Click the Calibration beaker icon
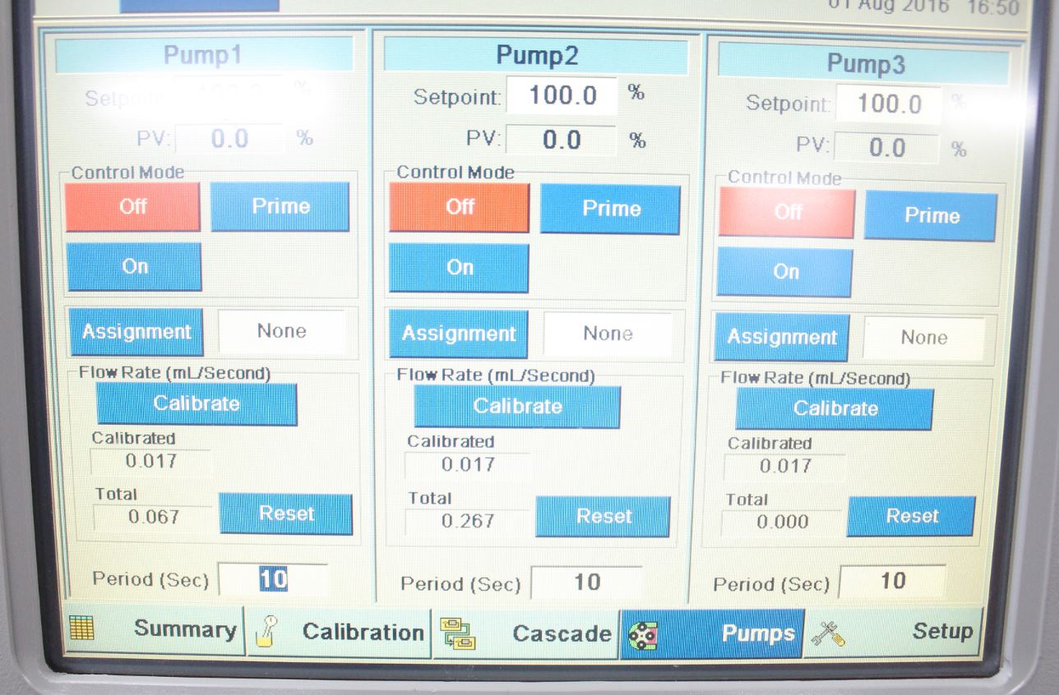 (x=265, y=632)
